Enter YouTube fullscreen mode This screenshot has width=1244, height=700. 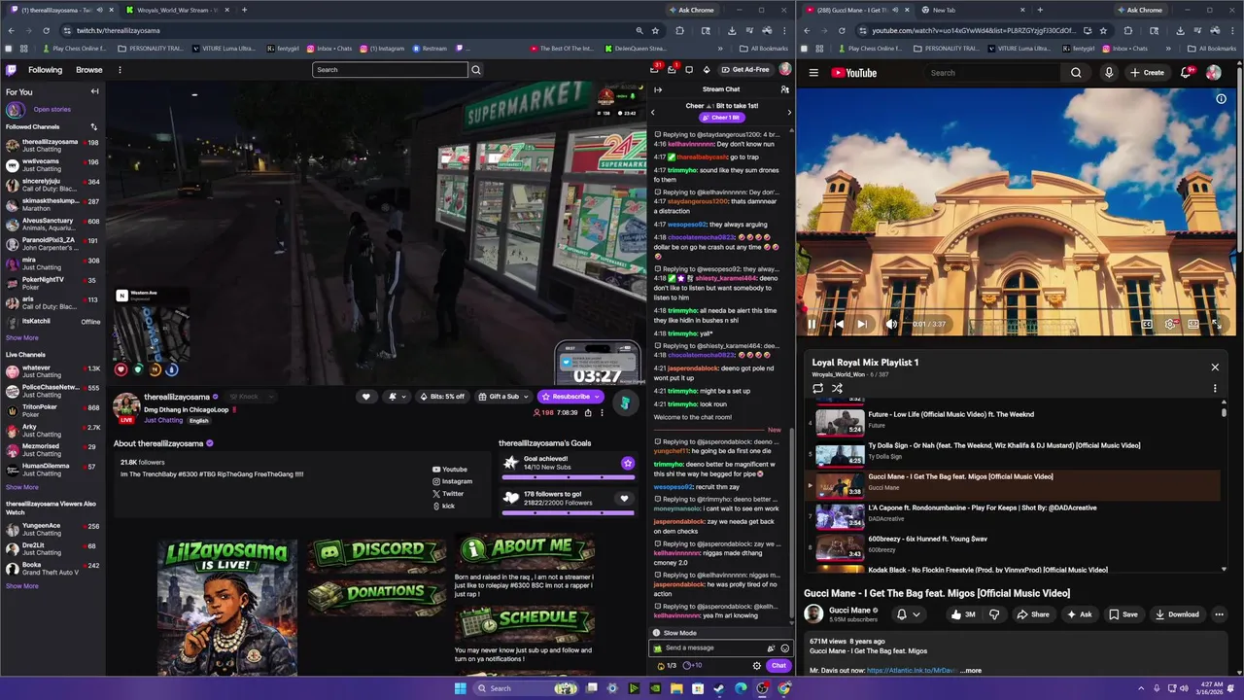click(1217, 325)
